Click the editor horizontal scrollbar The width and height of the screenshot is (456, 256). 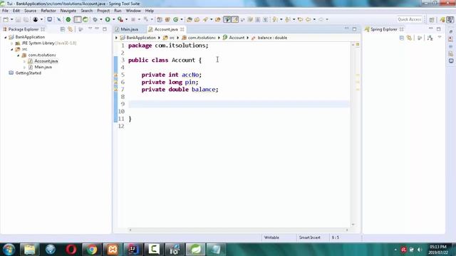pos(239,230)
